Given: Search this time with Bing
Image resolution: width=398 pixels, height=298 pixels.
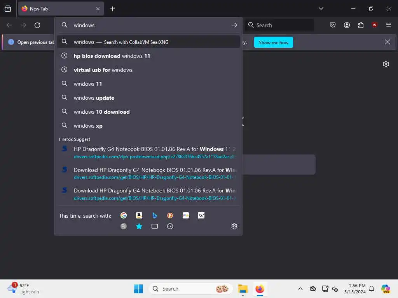Looking at the screenshot, I should (x=155, y=215).
